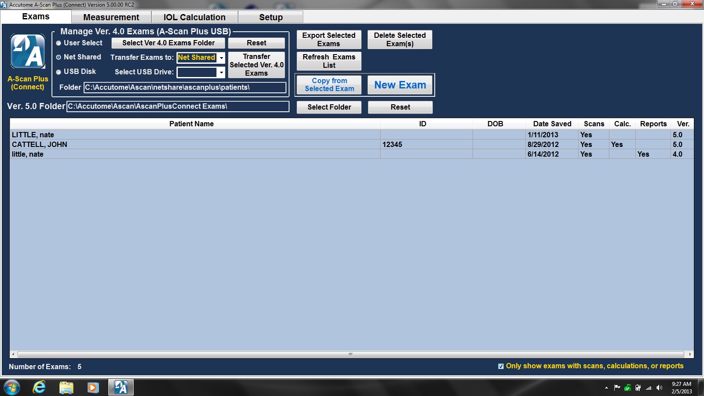Viewport: 704px width, 396px height.
Task: Show hidden tray icons arrow
Action: (x=606, y=388)
